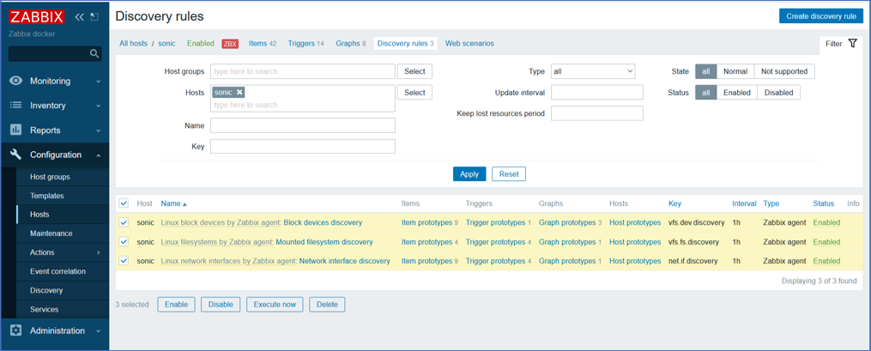Collapse the sidebar with double-arrow icon
This screenshot has height=351, width=871.
pyautogui.click(x=80, y=16)
